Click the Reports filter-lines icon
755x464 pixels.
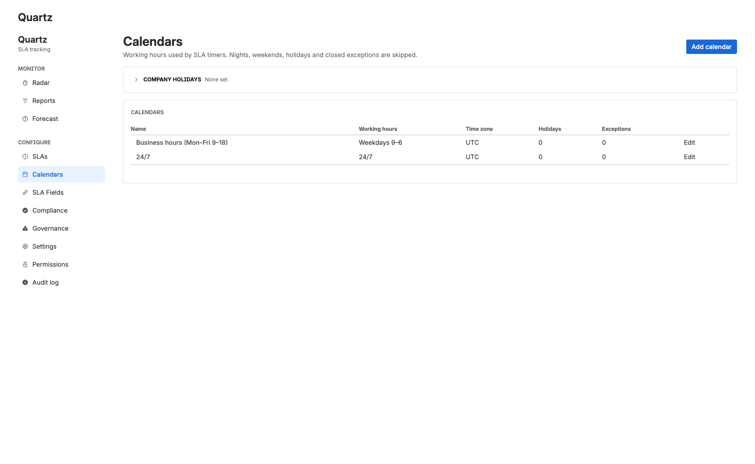25,101
